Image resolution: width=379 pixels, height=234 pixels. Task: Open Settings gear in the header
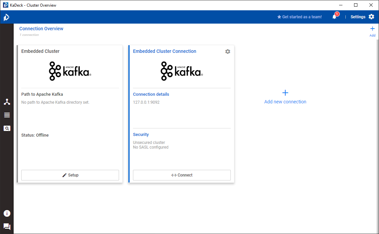pyautogui.click(x=371, y=17)
